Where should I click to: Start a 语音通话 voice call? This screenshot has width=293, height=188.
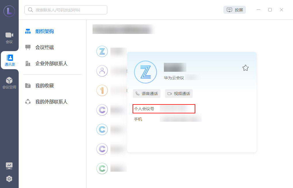(x=147, y=93)
